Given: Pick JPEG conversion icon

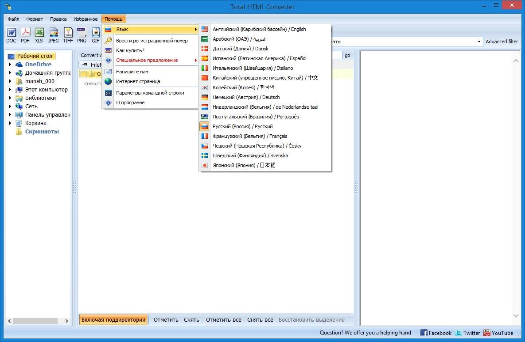Looking at the screenshot, I should coord(53,35).
